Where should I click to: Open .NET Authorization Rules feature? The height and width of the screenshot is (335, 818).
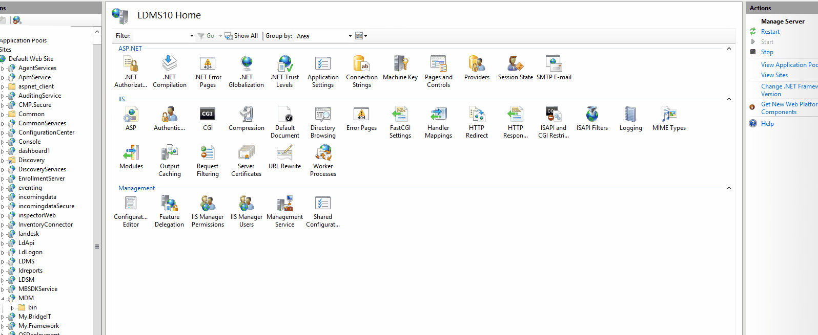point(131,71)
